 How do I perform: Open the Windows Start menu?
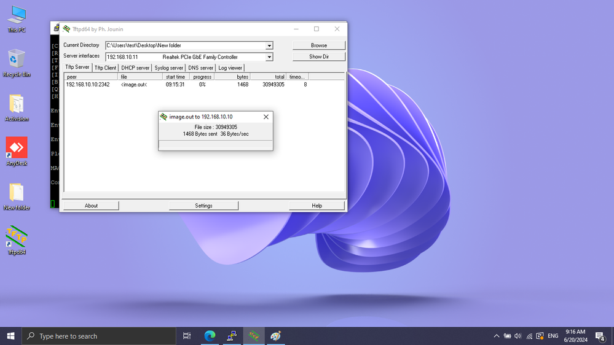[10, 336]
